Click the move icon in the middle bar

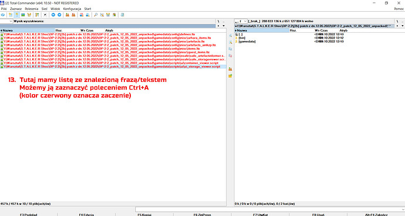tap(230, 56)
